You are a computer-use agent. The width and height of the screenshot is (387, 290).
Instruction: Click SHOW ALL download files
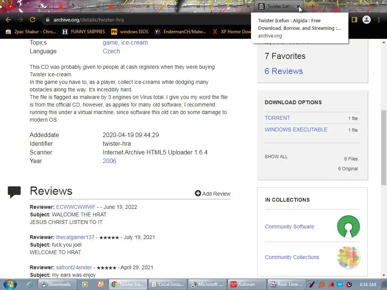(x=276, y=157)
